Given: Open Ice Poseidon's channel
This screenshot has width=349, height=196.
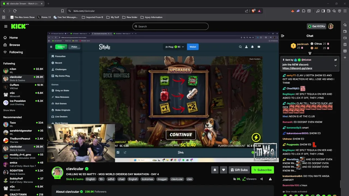Looking at the screenshot, I should [x=23, y=102].
